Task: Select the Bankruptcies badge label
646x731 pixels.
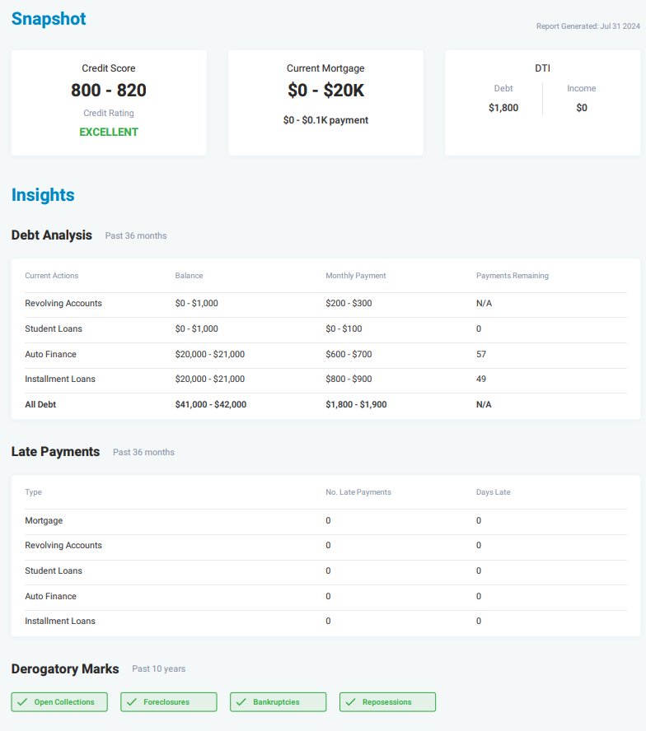Action: pyautogui.click(x=276, y=701)
